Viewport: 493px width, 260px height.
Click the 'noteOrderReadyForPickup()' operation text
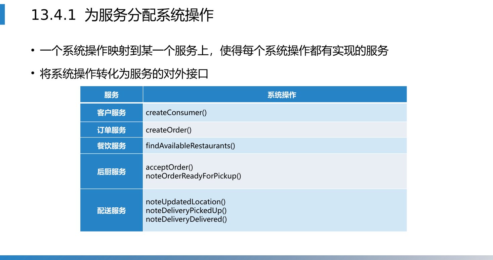click(x=194, y=176)
